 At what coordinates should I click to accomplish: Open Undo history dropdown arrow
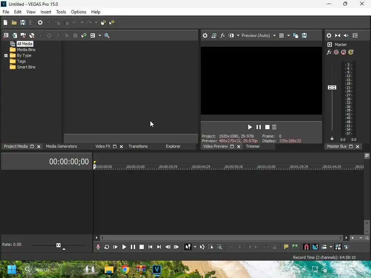[82, 22]
